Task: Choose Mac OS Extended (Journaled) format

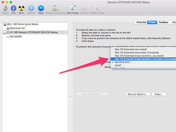Action: click(143, 50)
